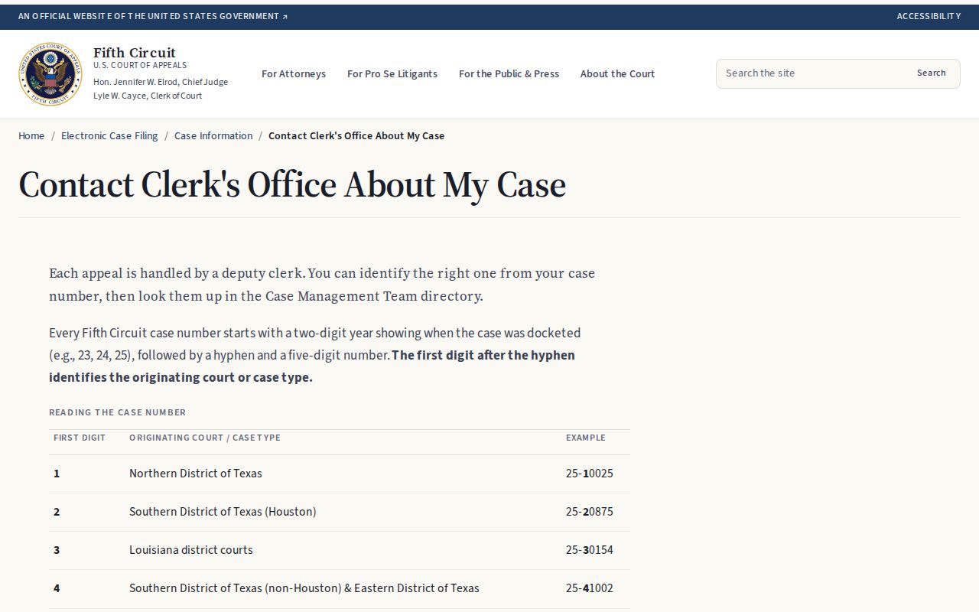Click the Reading the Case Number caption
This screenshot has width=979, height=612.
pyautogui.click(x=118, y=412)
